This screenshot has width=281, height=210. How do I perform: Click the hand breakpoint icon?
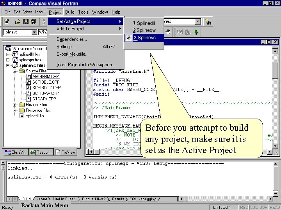pos(168,32)
